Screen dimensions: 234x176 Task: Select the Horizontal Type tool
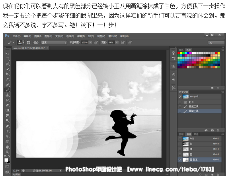[x=7, y=131]
